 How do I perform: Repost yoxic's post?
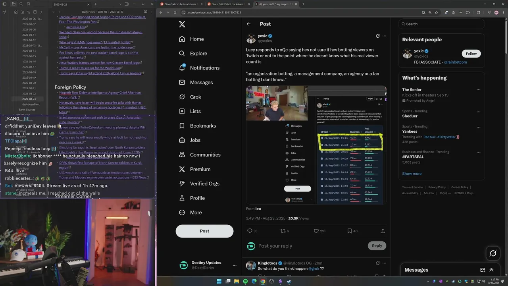pyautogui.click(x=285, y=231)
